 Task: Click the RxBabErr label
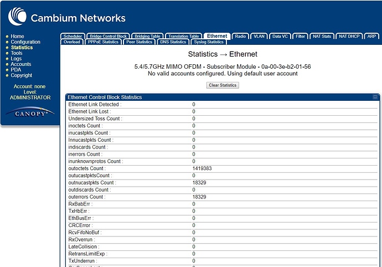80,204
